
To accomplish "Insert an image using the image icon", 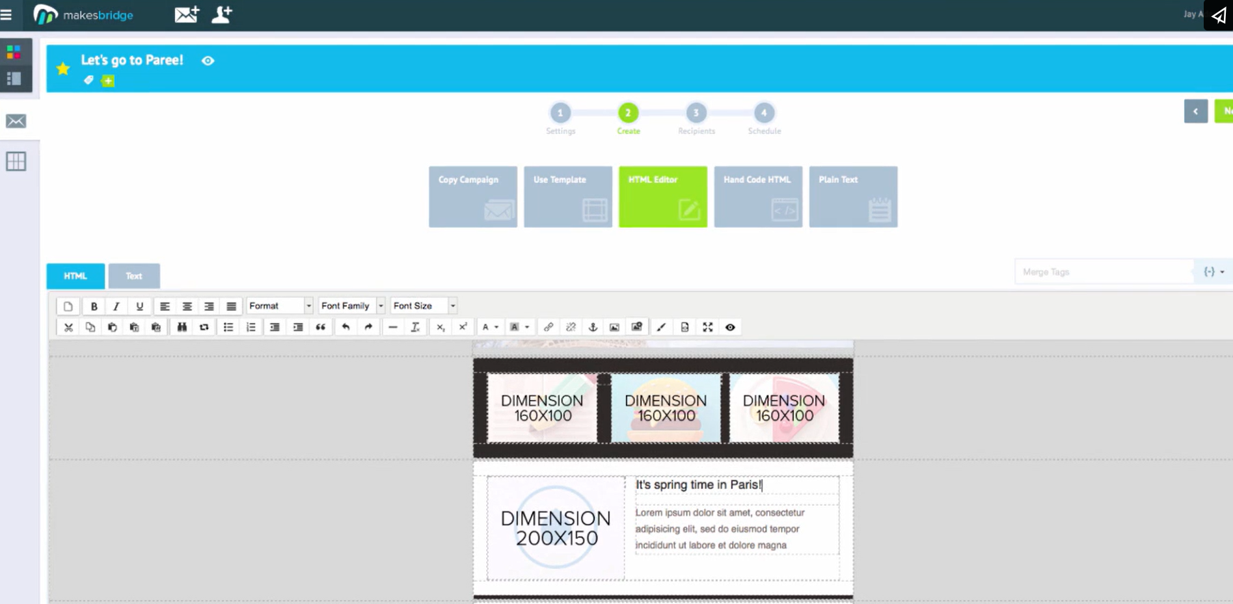I will (x=615, y=327).
